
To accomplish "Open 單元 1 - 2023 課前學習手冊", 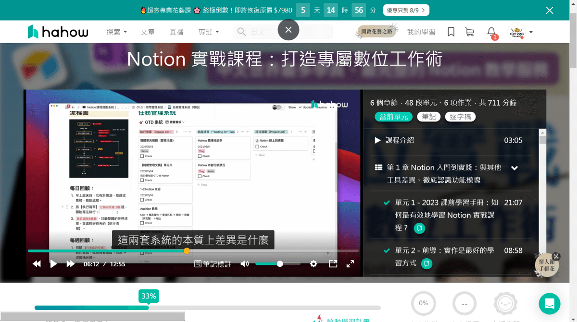I will 447,215.
